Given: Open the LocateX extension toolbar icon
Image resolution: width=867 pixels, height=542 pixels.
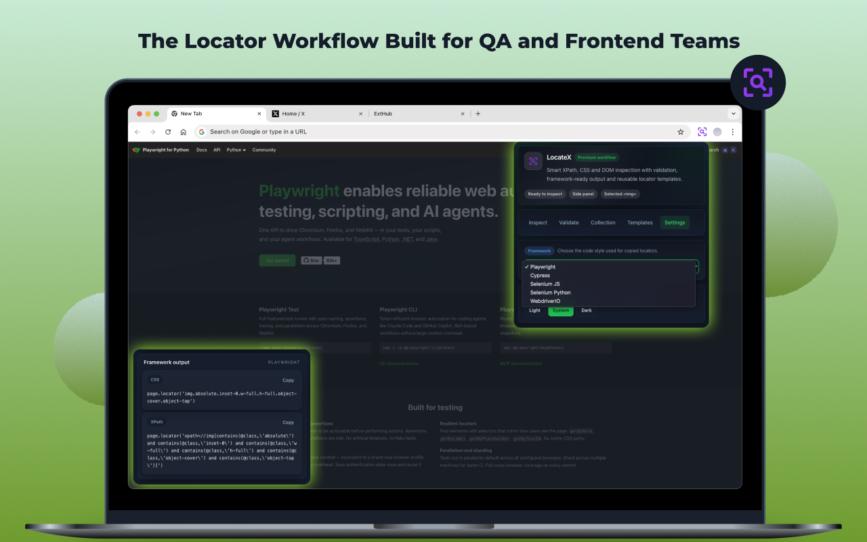Looking at the screenshot, I should pos(702,131).
